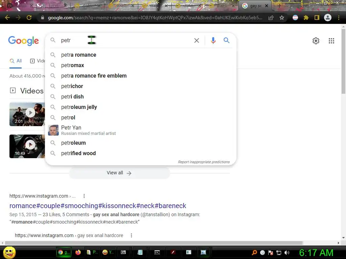346x259 pixels.
Task: Click the volume speaker tray icon
Action: click(287, 253)
